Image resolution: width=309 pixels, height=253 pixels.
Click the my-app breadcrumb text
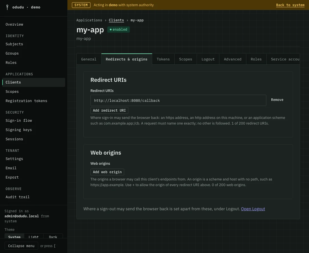[x=137, y=20]
